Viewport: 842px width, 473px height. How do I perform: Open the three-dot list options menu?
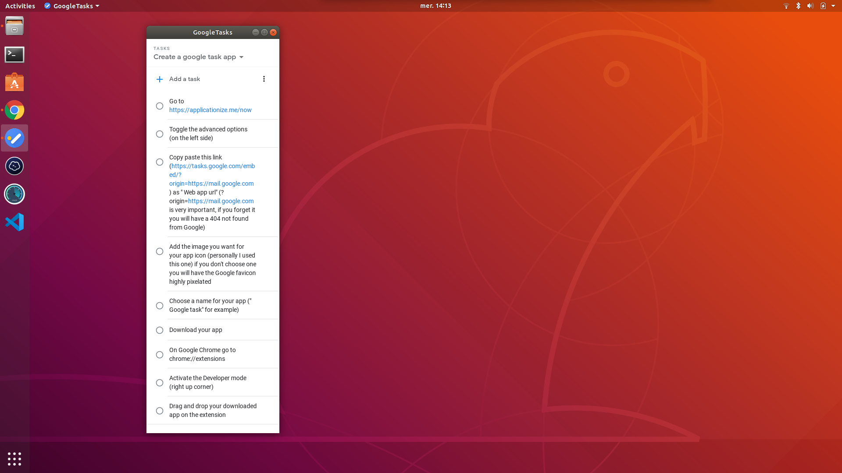[264, 79]
